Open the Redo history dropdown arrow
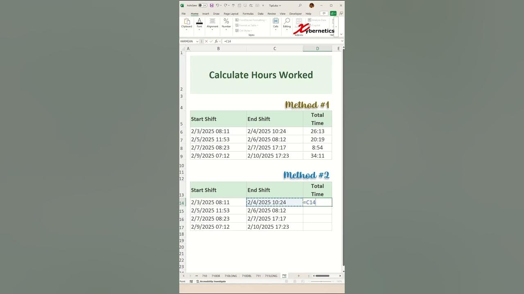 click(x=229, y=5)
